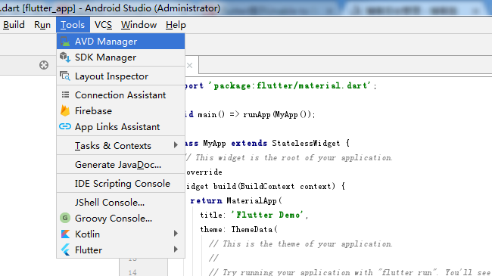Click ThemeData( in the code

pos(254,229)
